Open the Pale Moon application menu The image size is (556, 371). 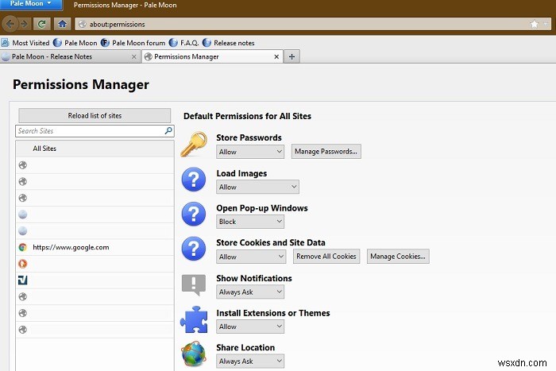coord(32,5)
